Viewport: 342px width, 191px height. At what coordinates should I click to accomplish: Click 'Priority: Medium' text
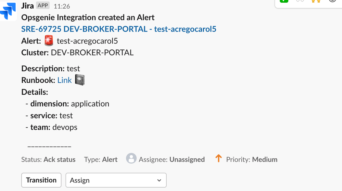pos(252,159)
